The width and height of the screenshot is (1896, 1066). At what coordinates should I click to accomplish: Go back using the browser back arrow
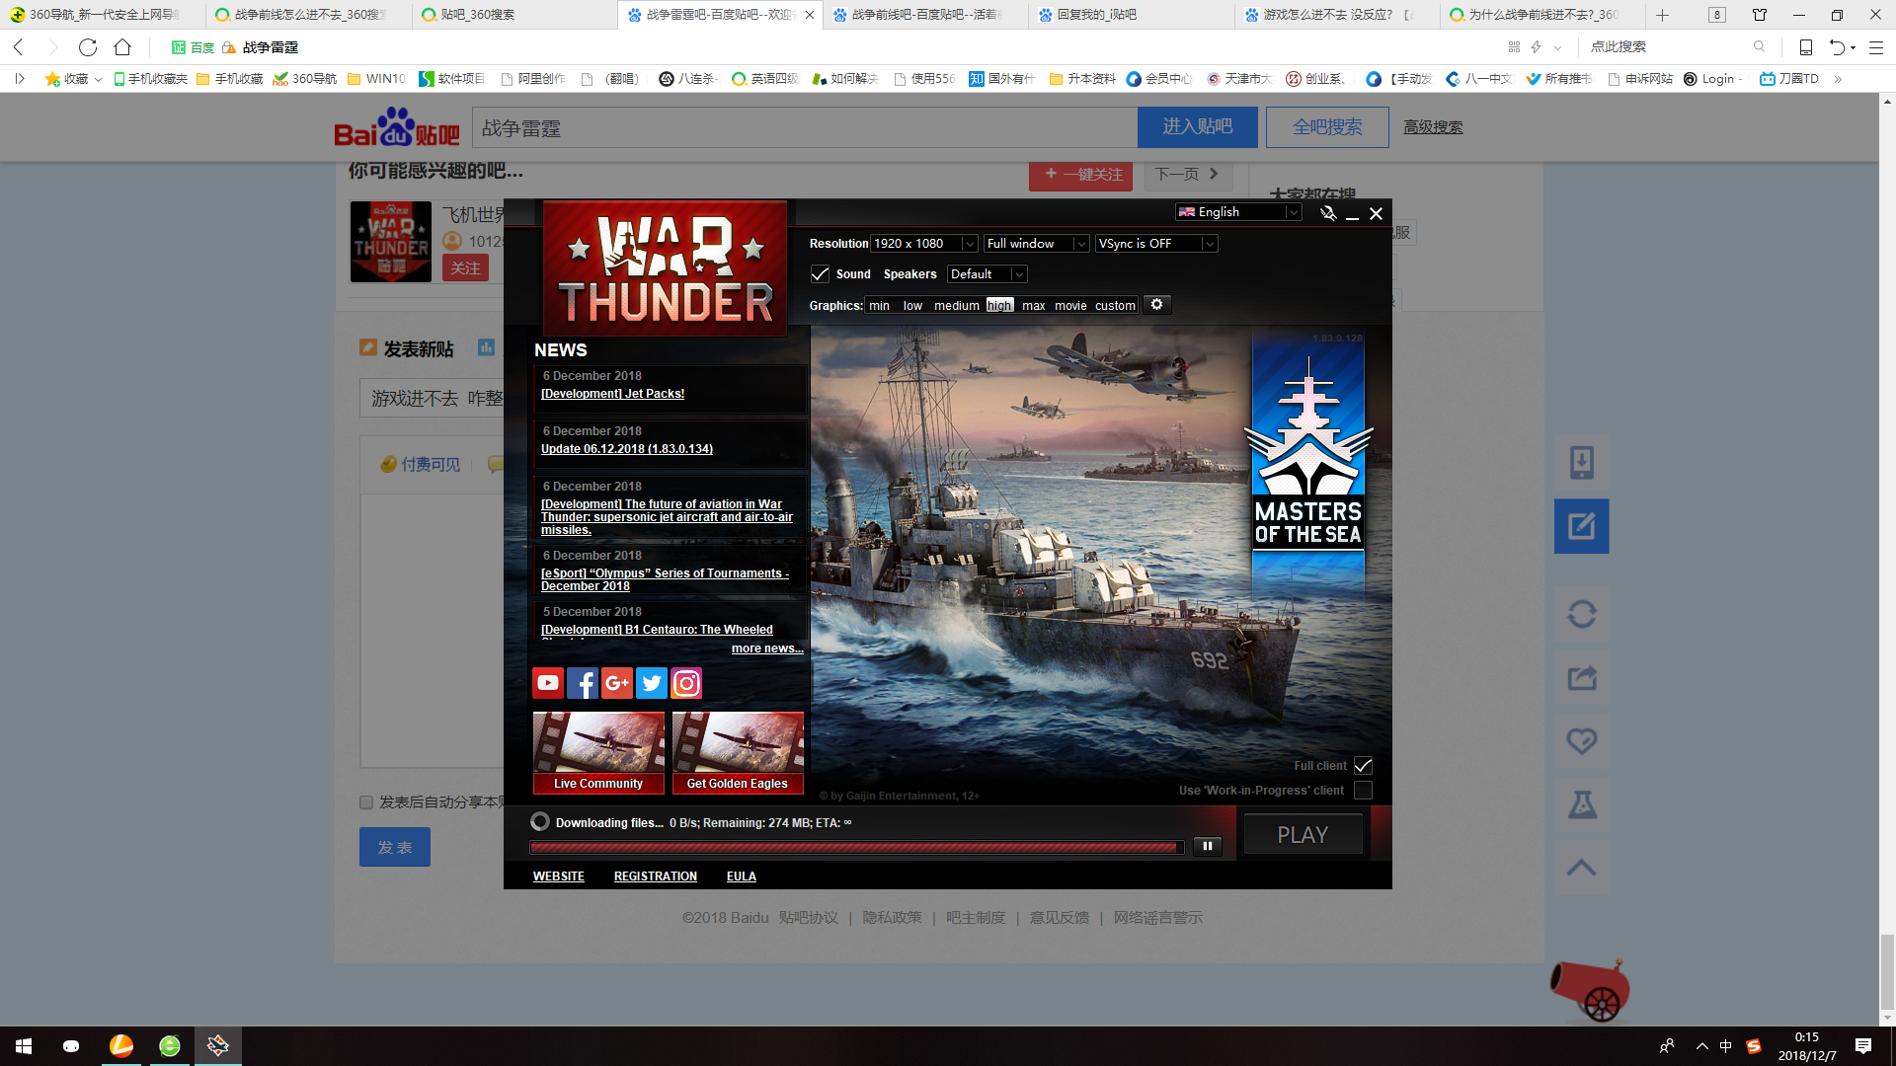19,46
